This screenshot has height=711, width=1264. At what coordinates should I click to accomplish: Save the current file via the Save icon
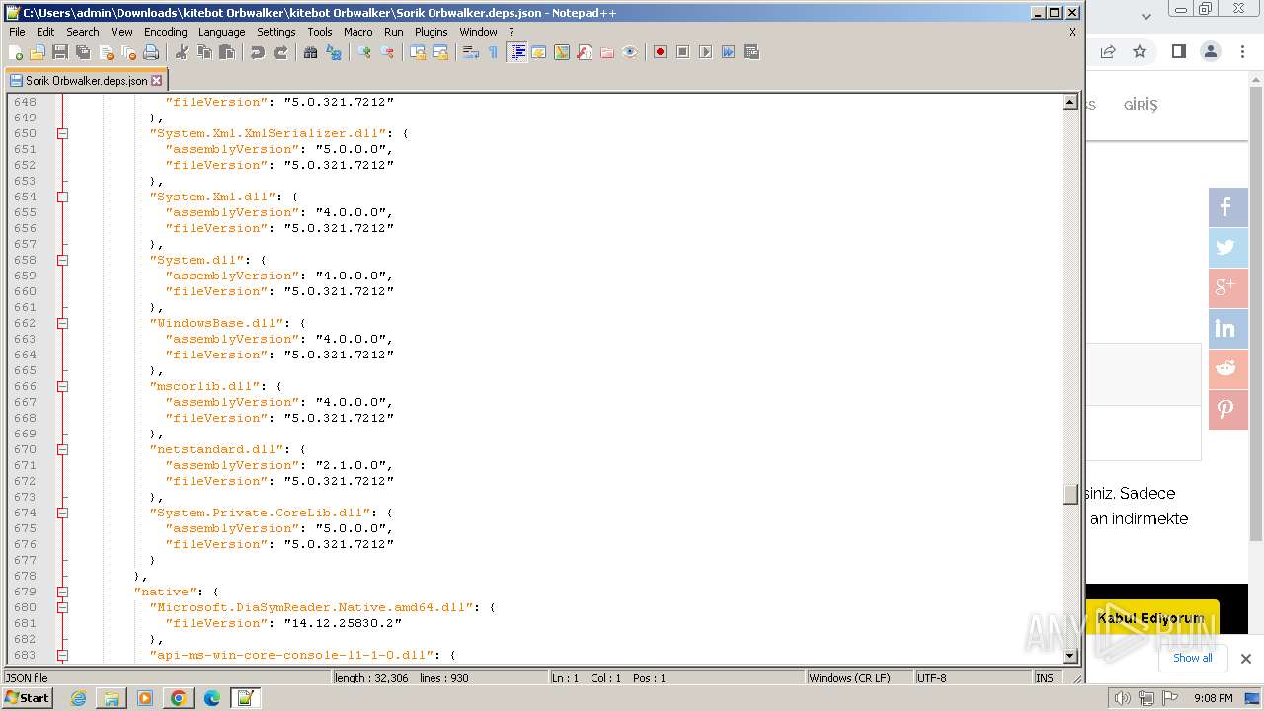point(60,52)
